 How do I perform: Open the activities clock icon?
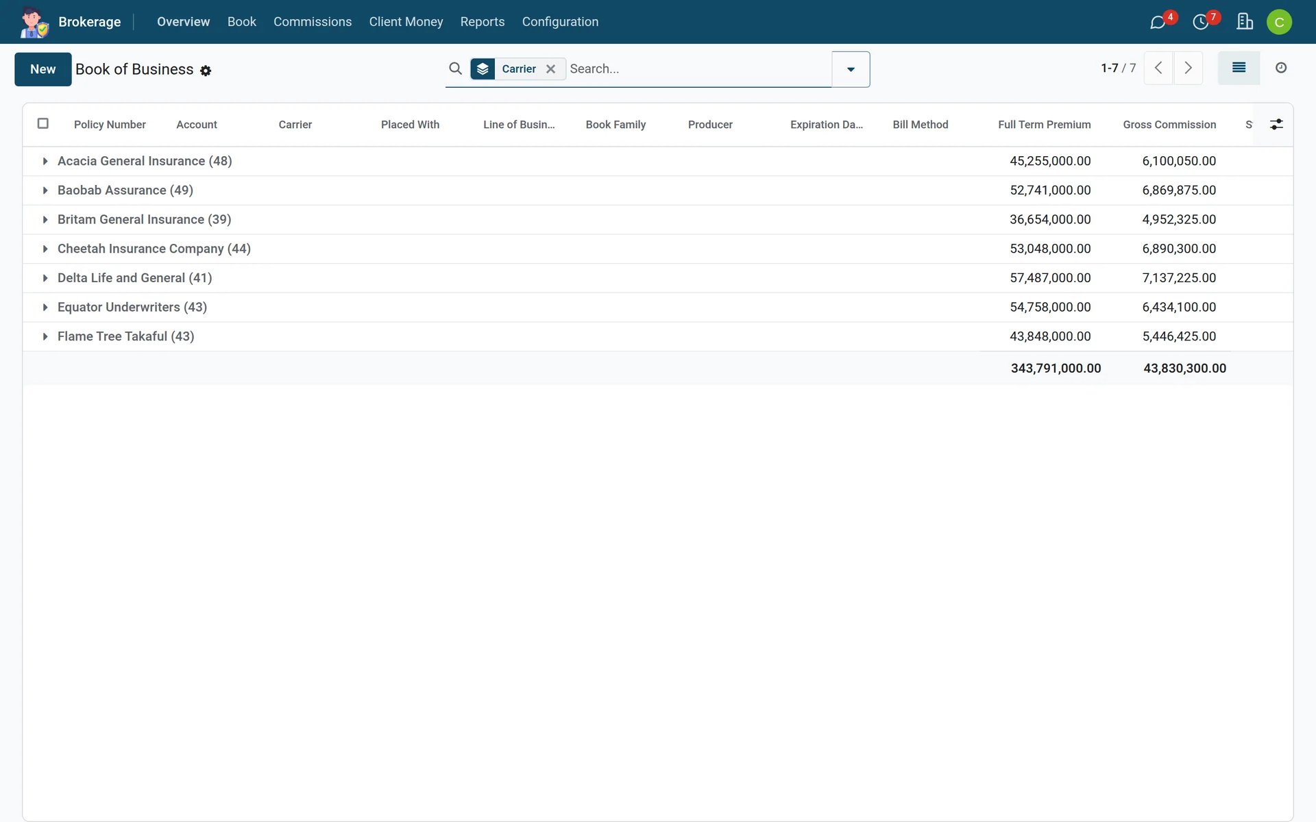1200,22
